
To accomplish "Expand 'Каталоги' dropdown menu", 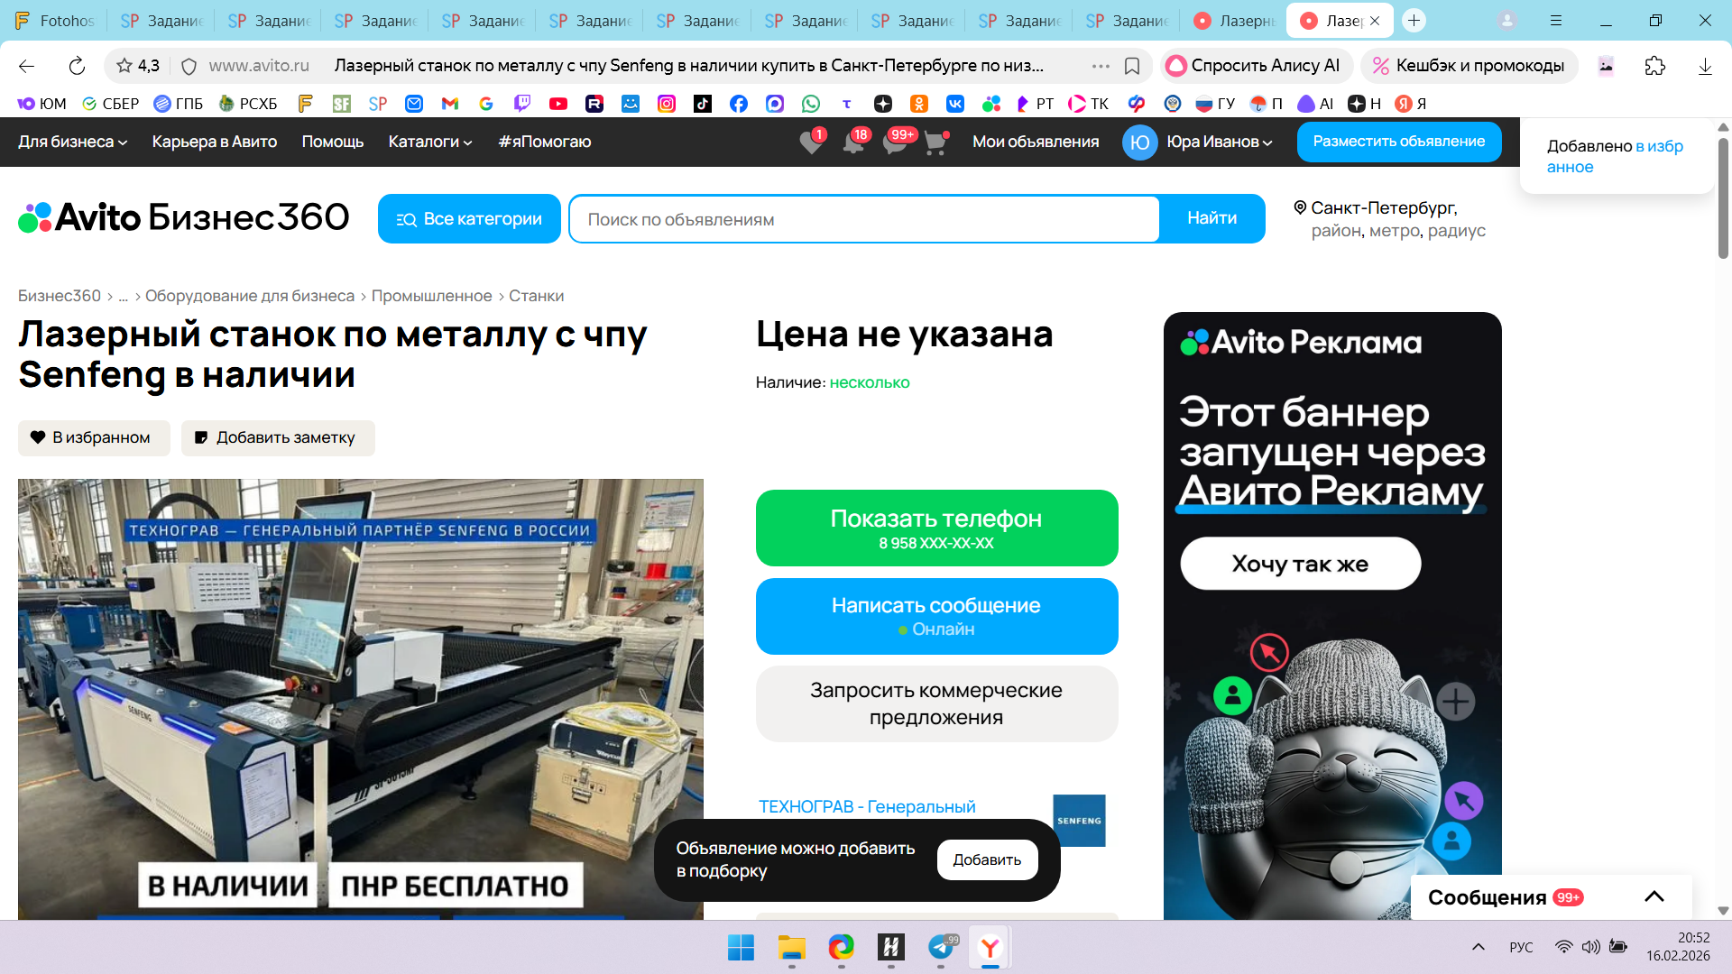I will pyautogui.click(x=429, y=142).
